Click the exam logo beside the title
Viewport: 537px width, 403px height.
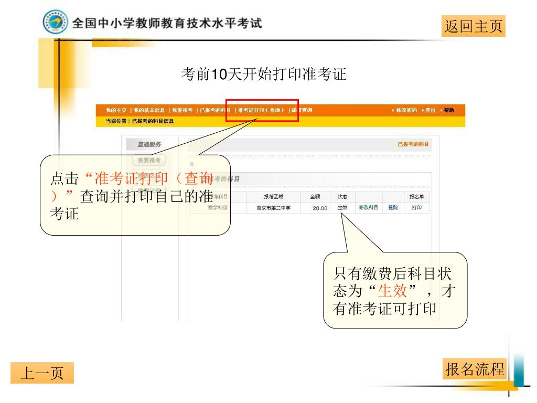point(55,22)
